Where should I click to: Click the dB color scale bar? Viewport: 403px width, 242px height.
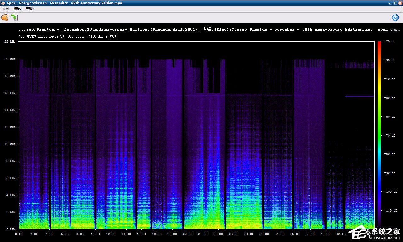click(379, 135)
